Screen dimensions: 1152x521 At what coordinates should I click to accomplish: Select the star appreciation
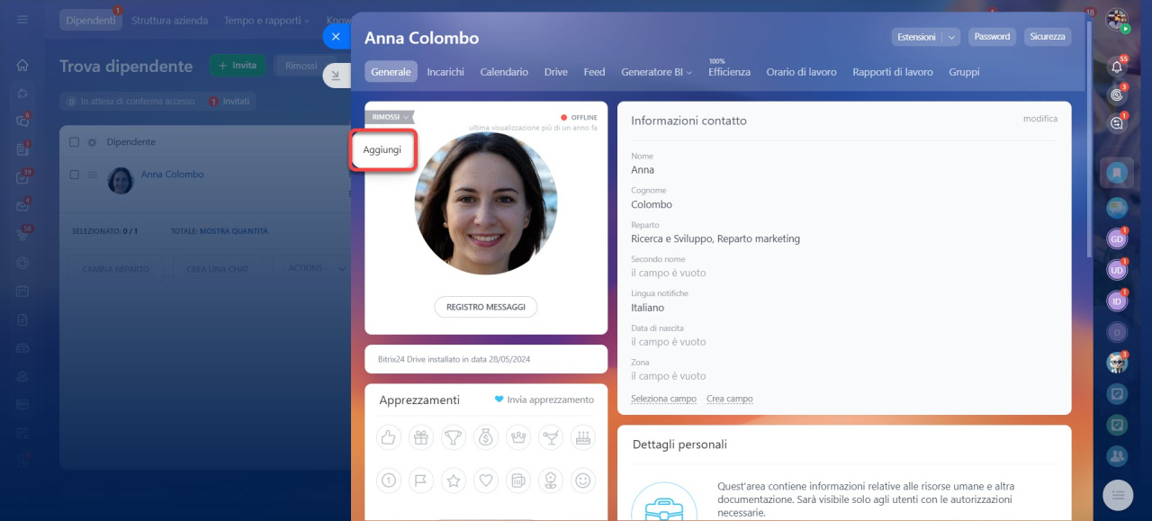pos(454,481)
